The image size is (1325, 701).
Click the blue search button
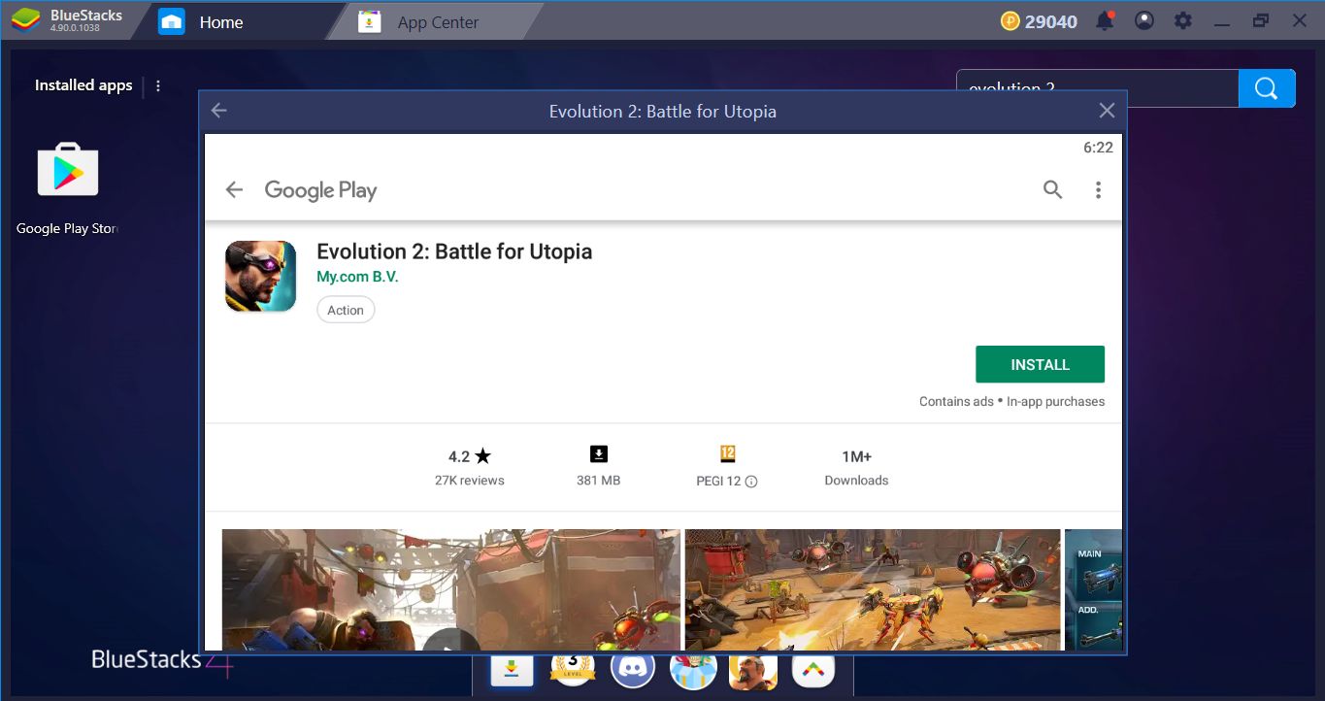click(x=1267, y=88)
